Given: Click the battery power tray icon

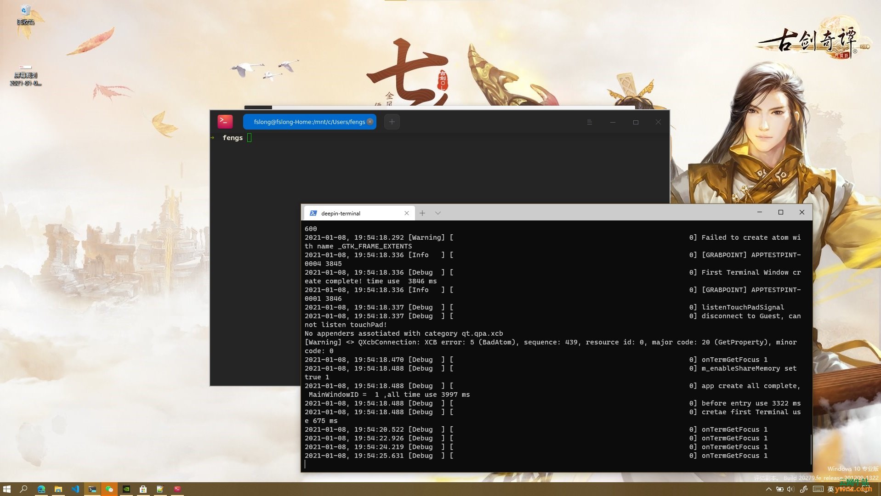Looking at the screenshot, I should [x=780, y=490].
